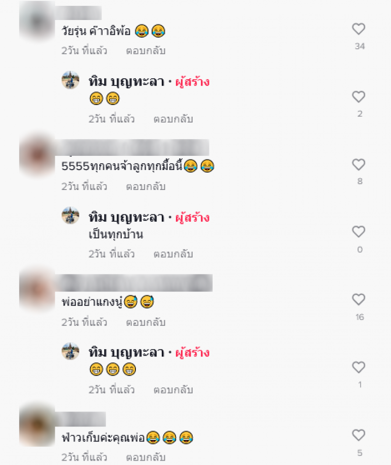Reply to creator's three-emoji comment

click(173, 390)
